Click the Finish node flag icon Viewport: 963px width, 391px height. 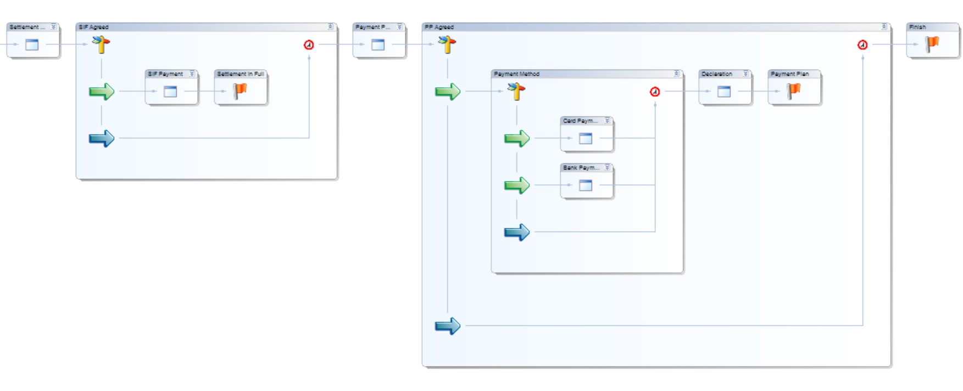coord(932,44)
